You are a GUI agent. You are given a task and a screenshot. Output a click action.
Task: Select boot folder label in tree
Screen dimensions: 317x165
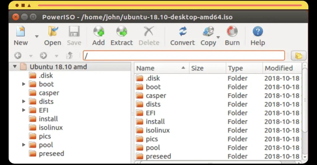pyautogui.click(x=46, y=84)
